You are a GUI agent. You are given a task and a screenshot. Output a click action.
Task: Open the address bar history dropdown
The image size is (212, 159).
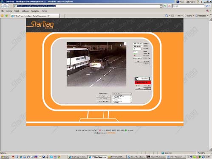point(161,6)
